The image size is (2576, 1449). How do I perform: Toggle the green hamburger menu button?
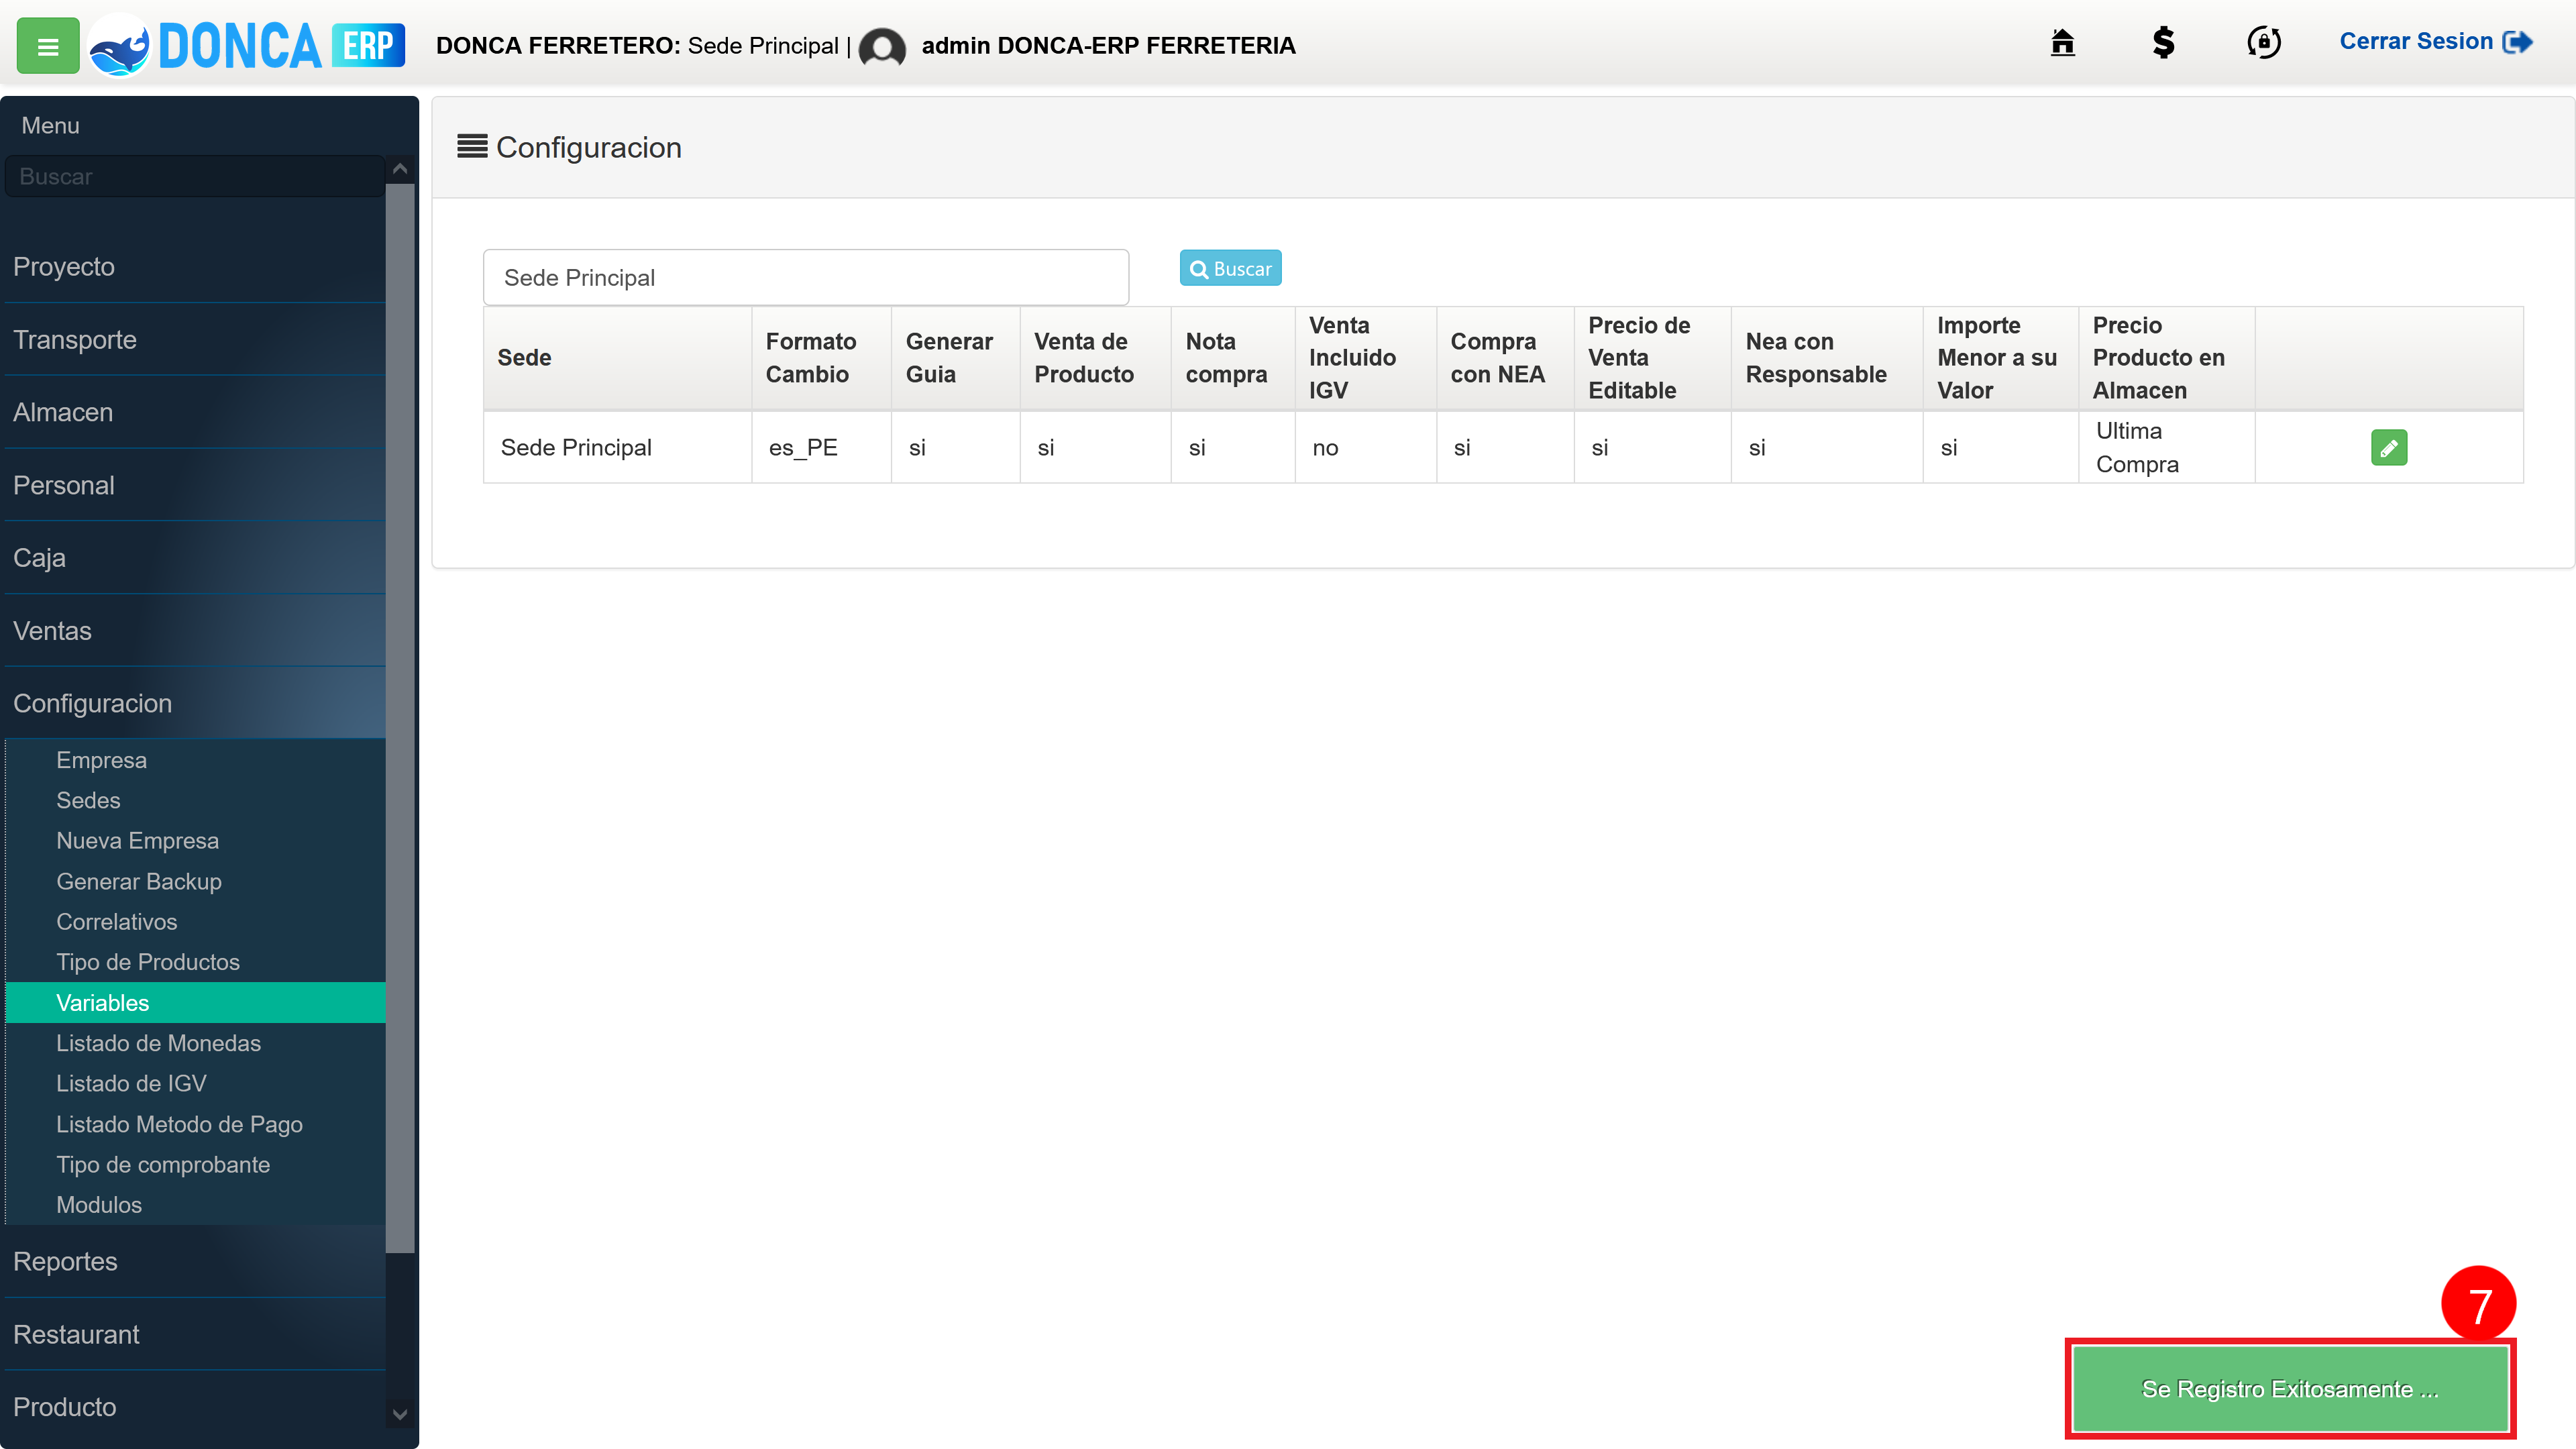click(48, 46)
